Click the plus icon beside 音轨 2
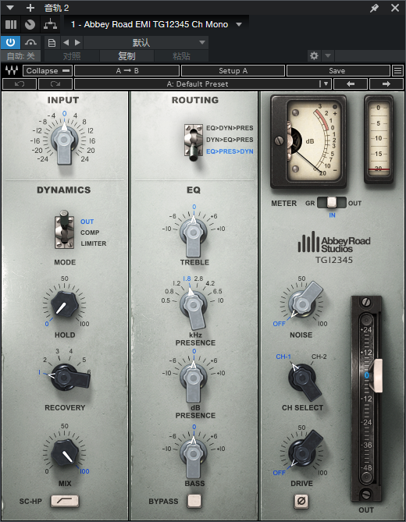 (30, 8)
